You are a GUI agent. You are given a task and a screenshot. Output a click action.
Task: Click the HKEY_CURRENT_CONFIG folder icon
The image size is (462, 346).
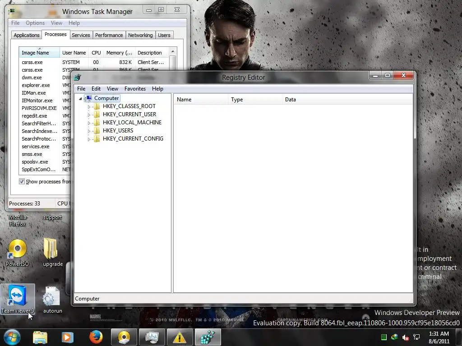tap(97, 139)
